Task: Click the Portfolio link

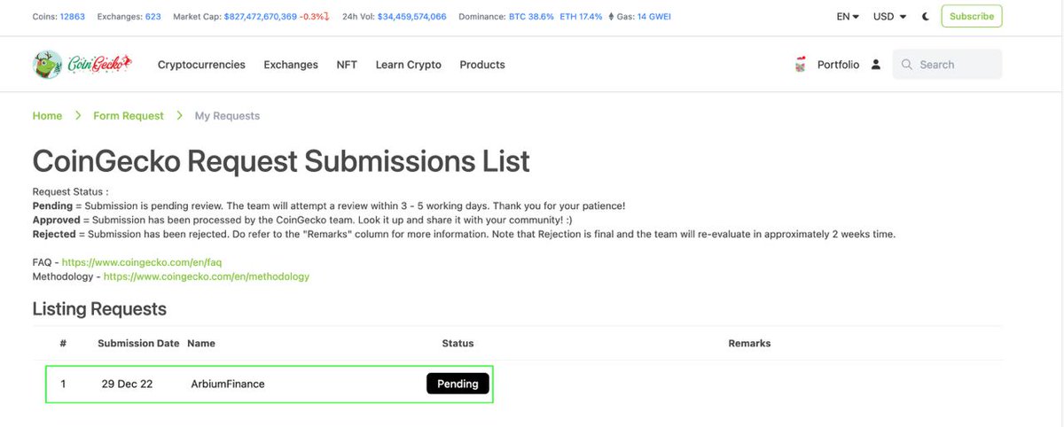Action: (x=838, y=65)
